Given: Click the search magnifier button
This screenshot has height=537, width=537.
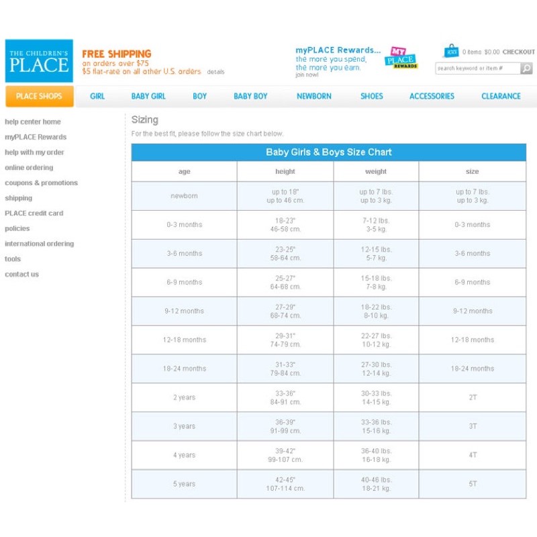Looking at the screenshot, I should coord(526,68).
